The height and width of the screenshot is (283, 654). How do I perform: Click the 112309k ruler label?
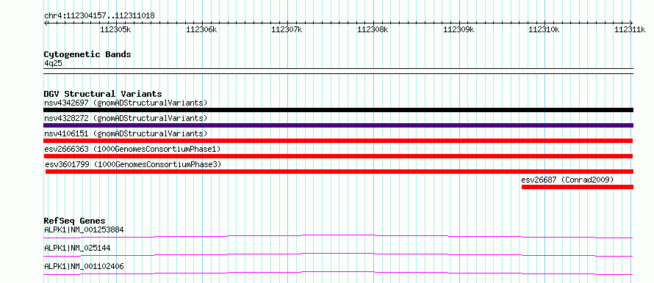[459, 29]
